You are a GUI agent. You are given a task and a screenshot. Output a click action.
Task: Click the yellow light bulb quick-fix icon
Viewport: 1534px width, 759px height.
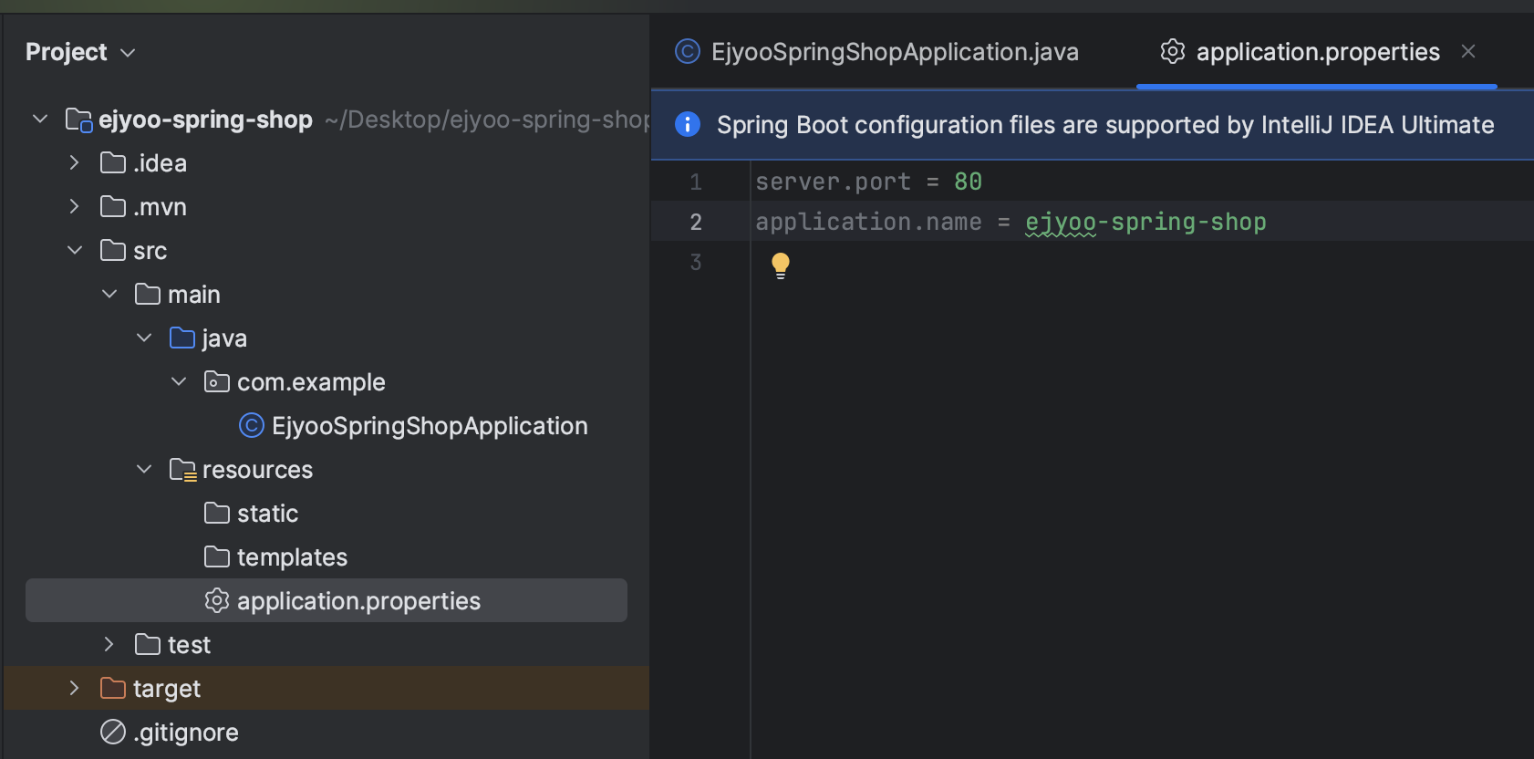[x=781, y=265]
